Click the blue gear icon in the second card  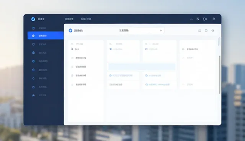[111, 49]
